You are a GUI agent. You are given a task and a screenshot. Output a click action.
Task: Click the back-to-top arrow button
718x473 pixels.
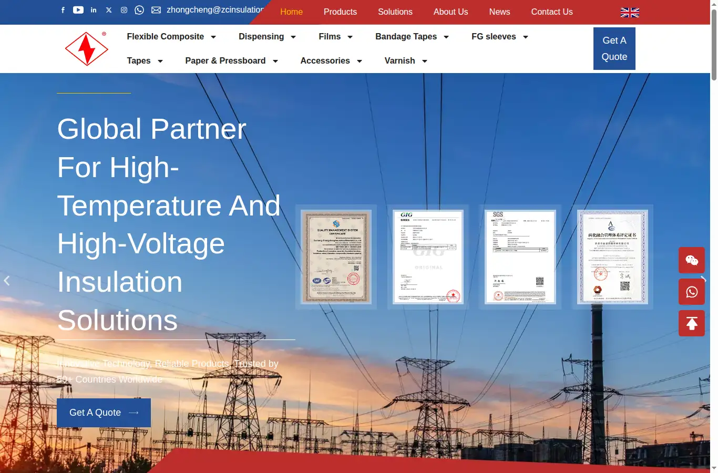point(692,323)
